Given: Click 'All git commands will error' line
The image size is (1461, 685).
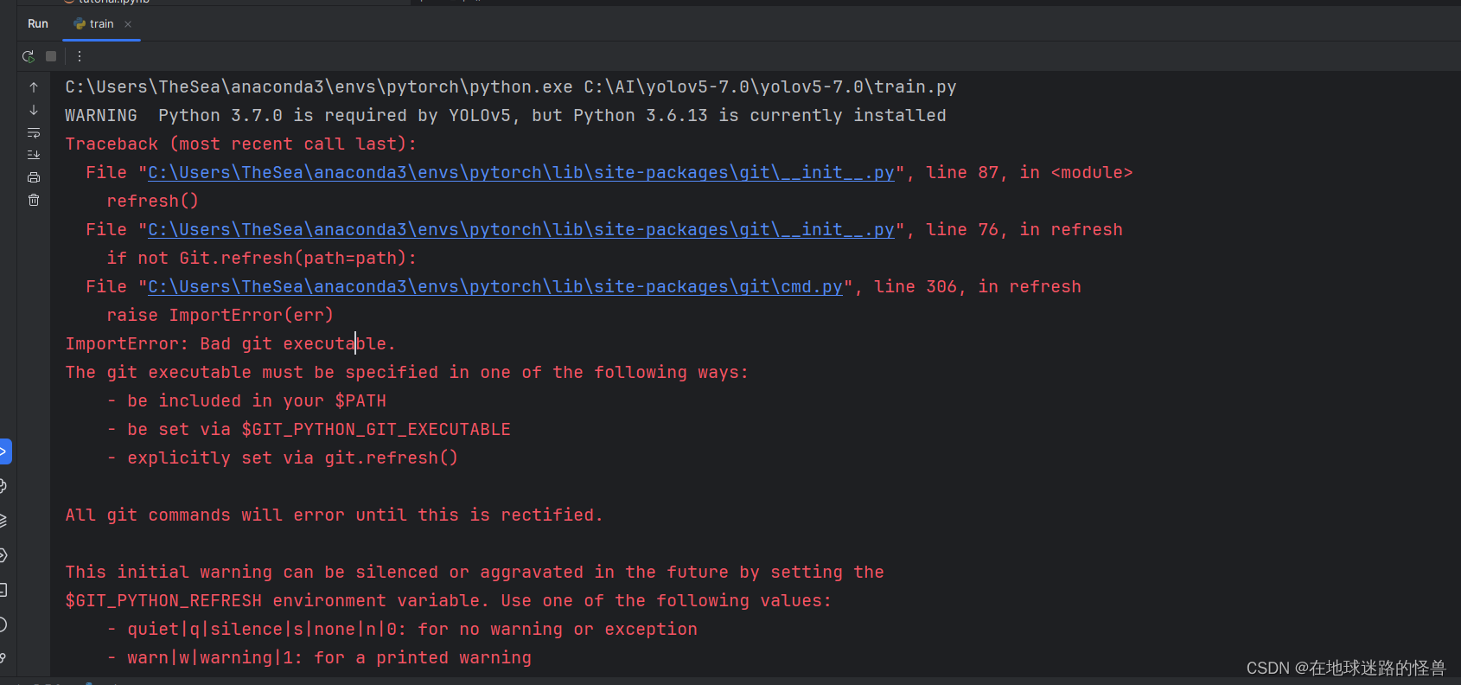Looking at the screenshot, I should (x=335, y=515).
